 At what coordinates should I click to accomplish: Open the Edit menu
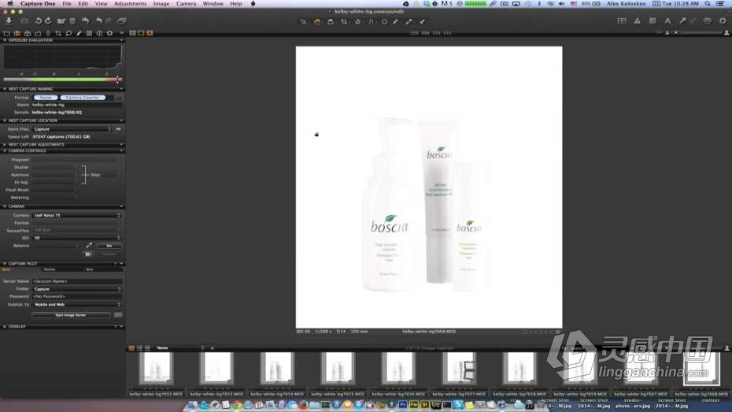click(x=83, y=4)
